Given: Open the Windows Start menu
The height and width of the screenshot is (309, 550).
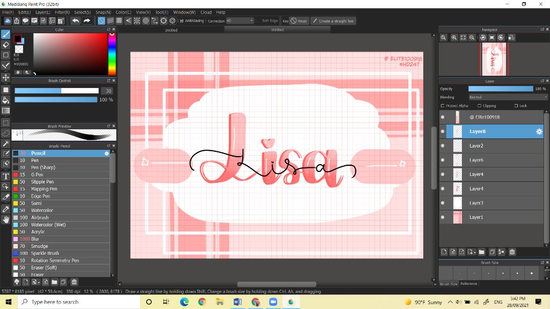Looking at the screenshot, I should (x=9, y=302).
